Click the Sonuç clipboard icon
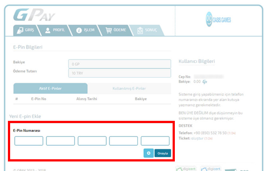Image resolution: width=267 pixels, height=171 pixels. (x=140, y=30)
